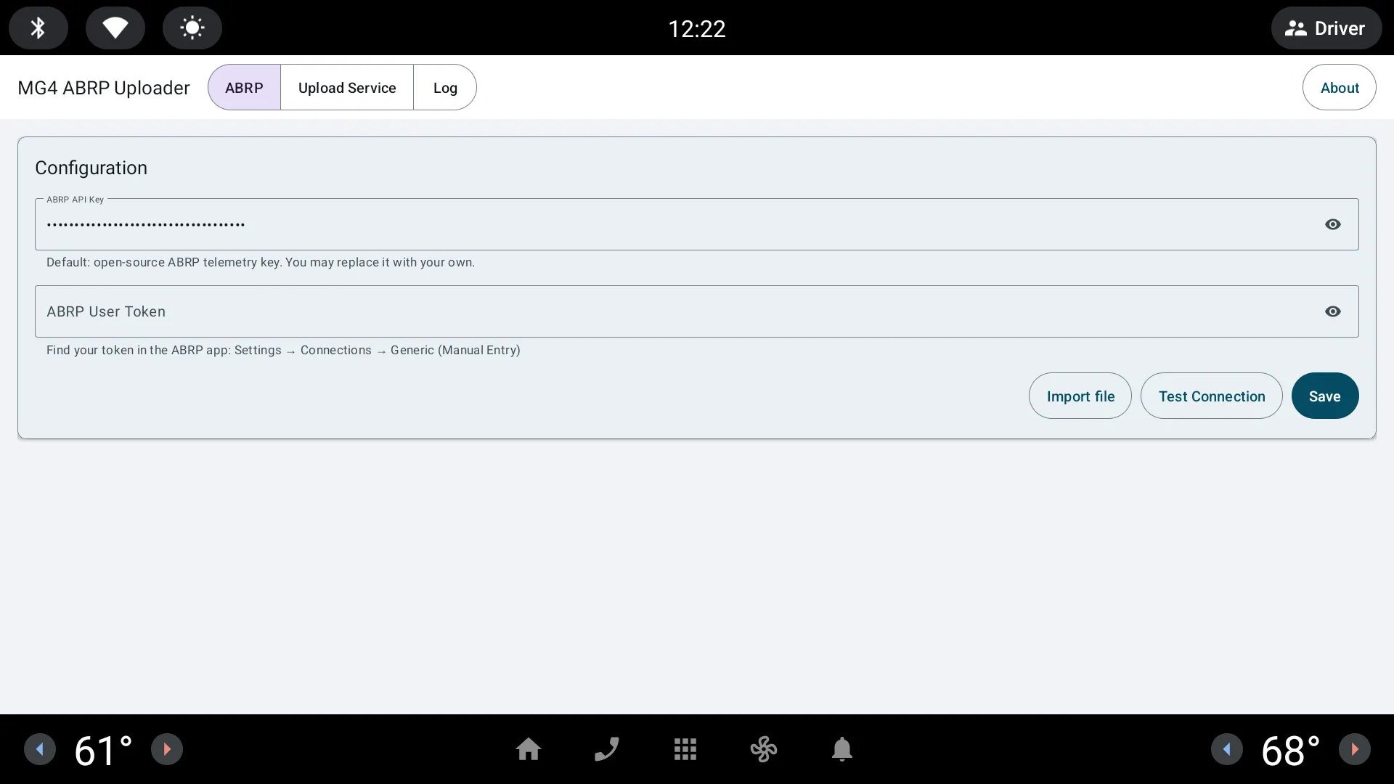Lower the passenger-side 68° temperature
1394x784 pixels.
(1227, 749)
